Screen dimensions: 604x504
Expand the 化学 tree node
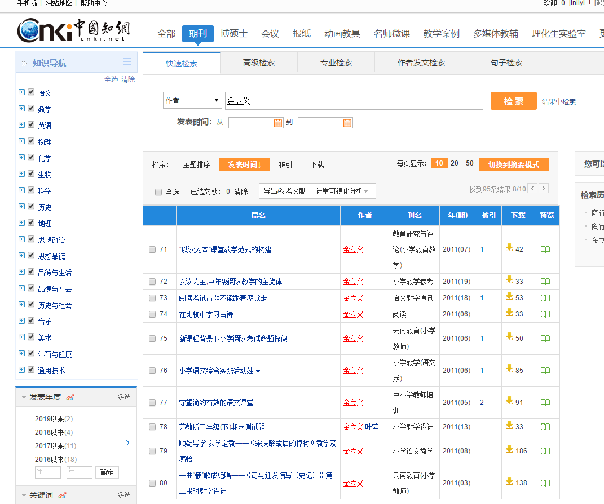coord(21,158)
